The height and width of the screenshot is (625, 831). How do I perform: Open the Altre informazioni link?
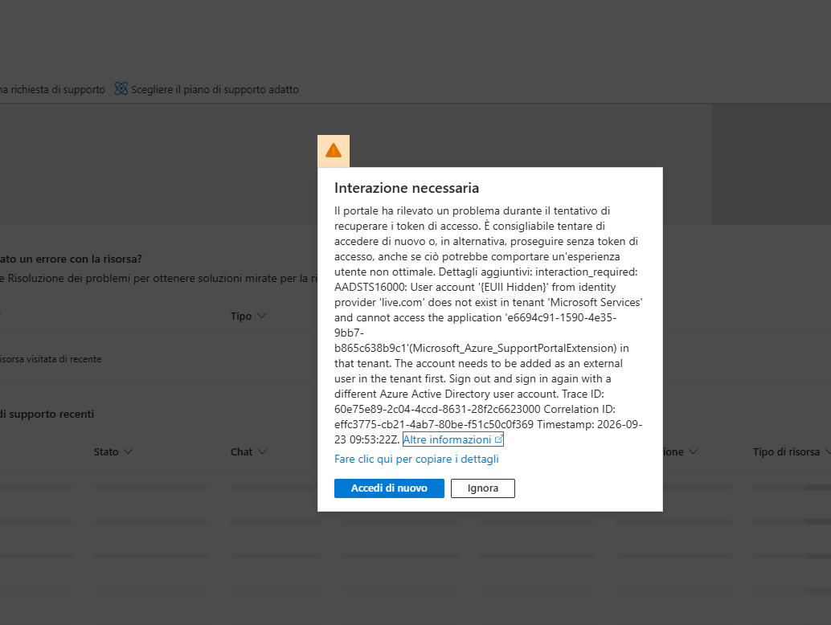coord(448,439)
